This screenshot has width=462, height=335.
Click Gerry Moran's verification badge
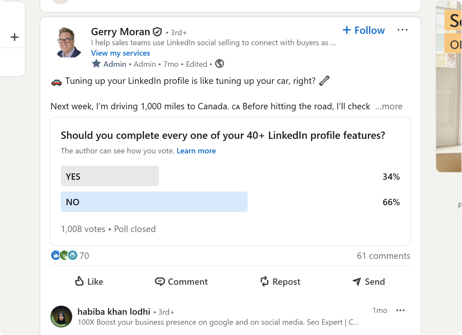[x=157, y=31]
